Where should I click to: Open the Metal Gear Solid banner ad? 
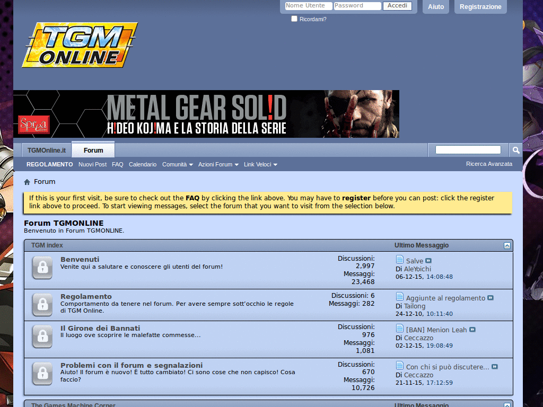(206, 114)
